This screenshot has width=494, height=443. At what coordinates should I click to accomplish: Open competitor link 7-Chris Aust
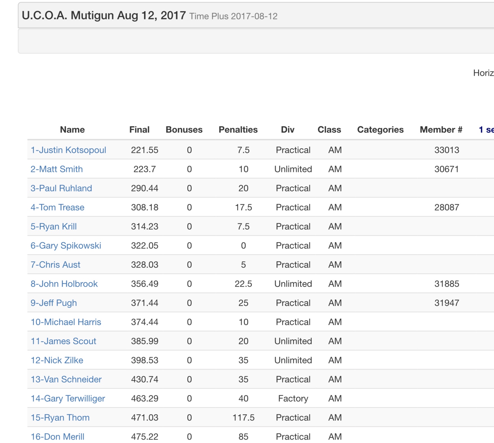55,264
